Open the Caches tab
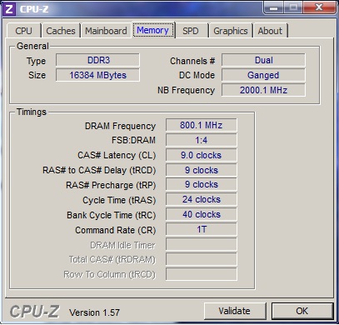 point(61,31)
